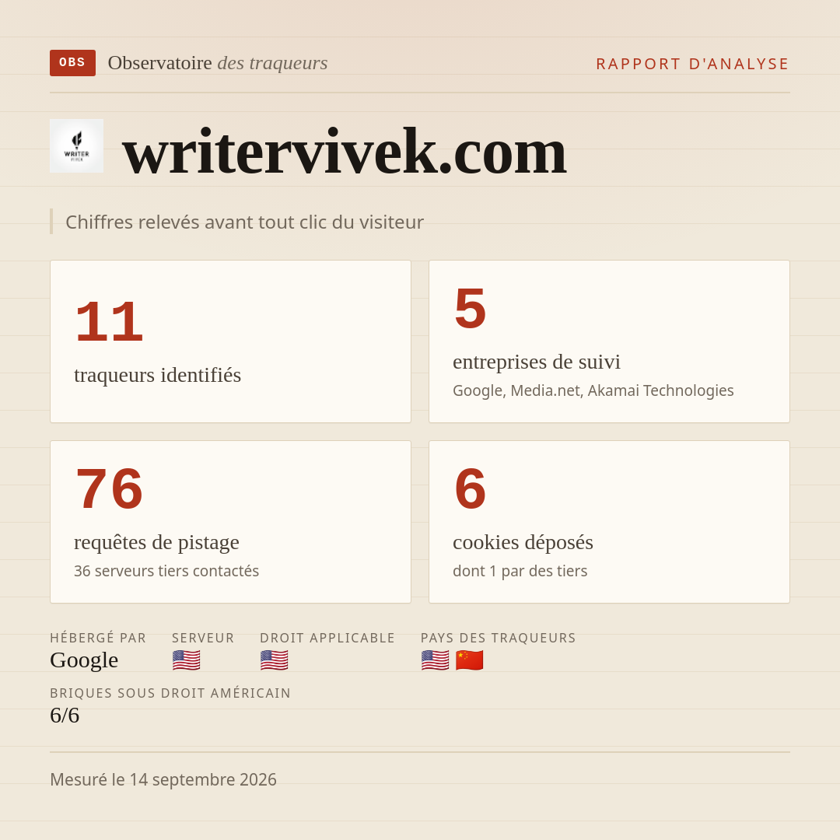Screen dimensions: 840x840
Task: Click the DROIT APPLICABLE label
Action: tap(327, 638)
